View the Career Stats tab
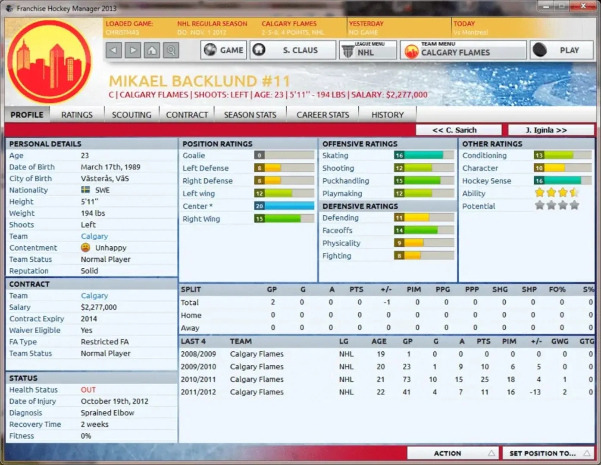This screenshot has height=465, width=601. coord(322,115)
